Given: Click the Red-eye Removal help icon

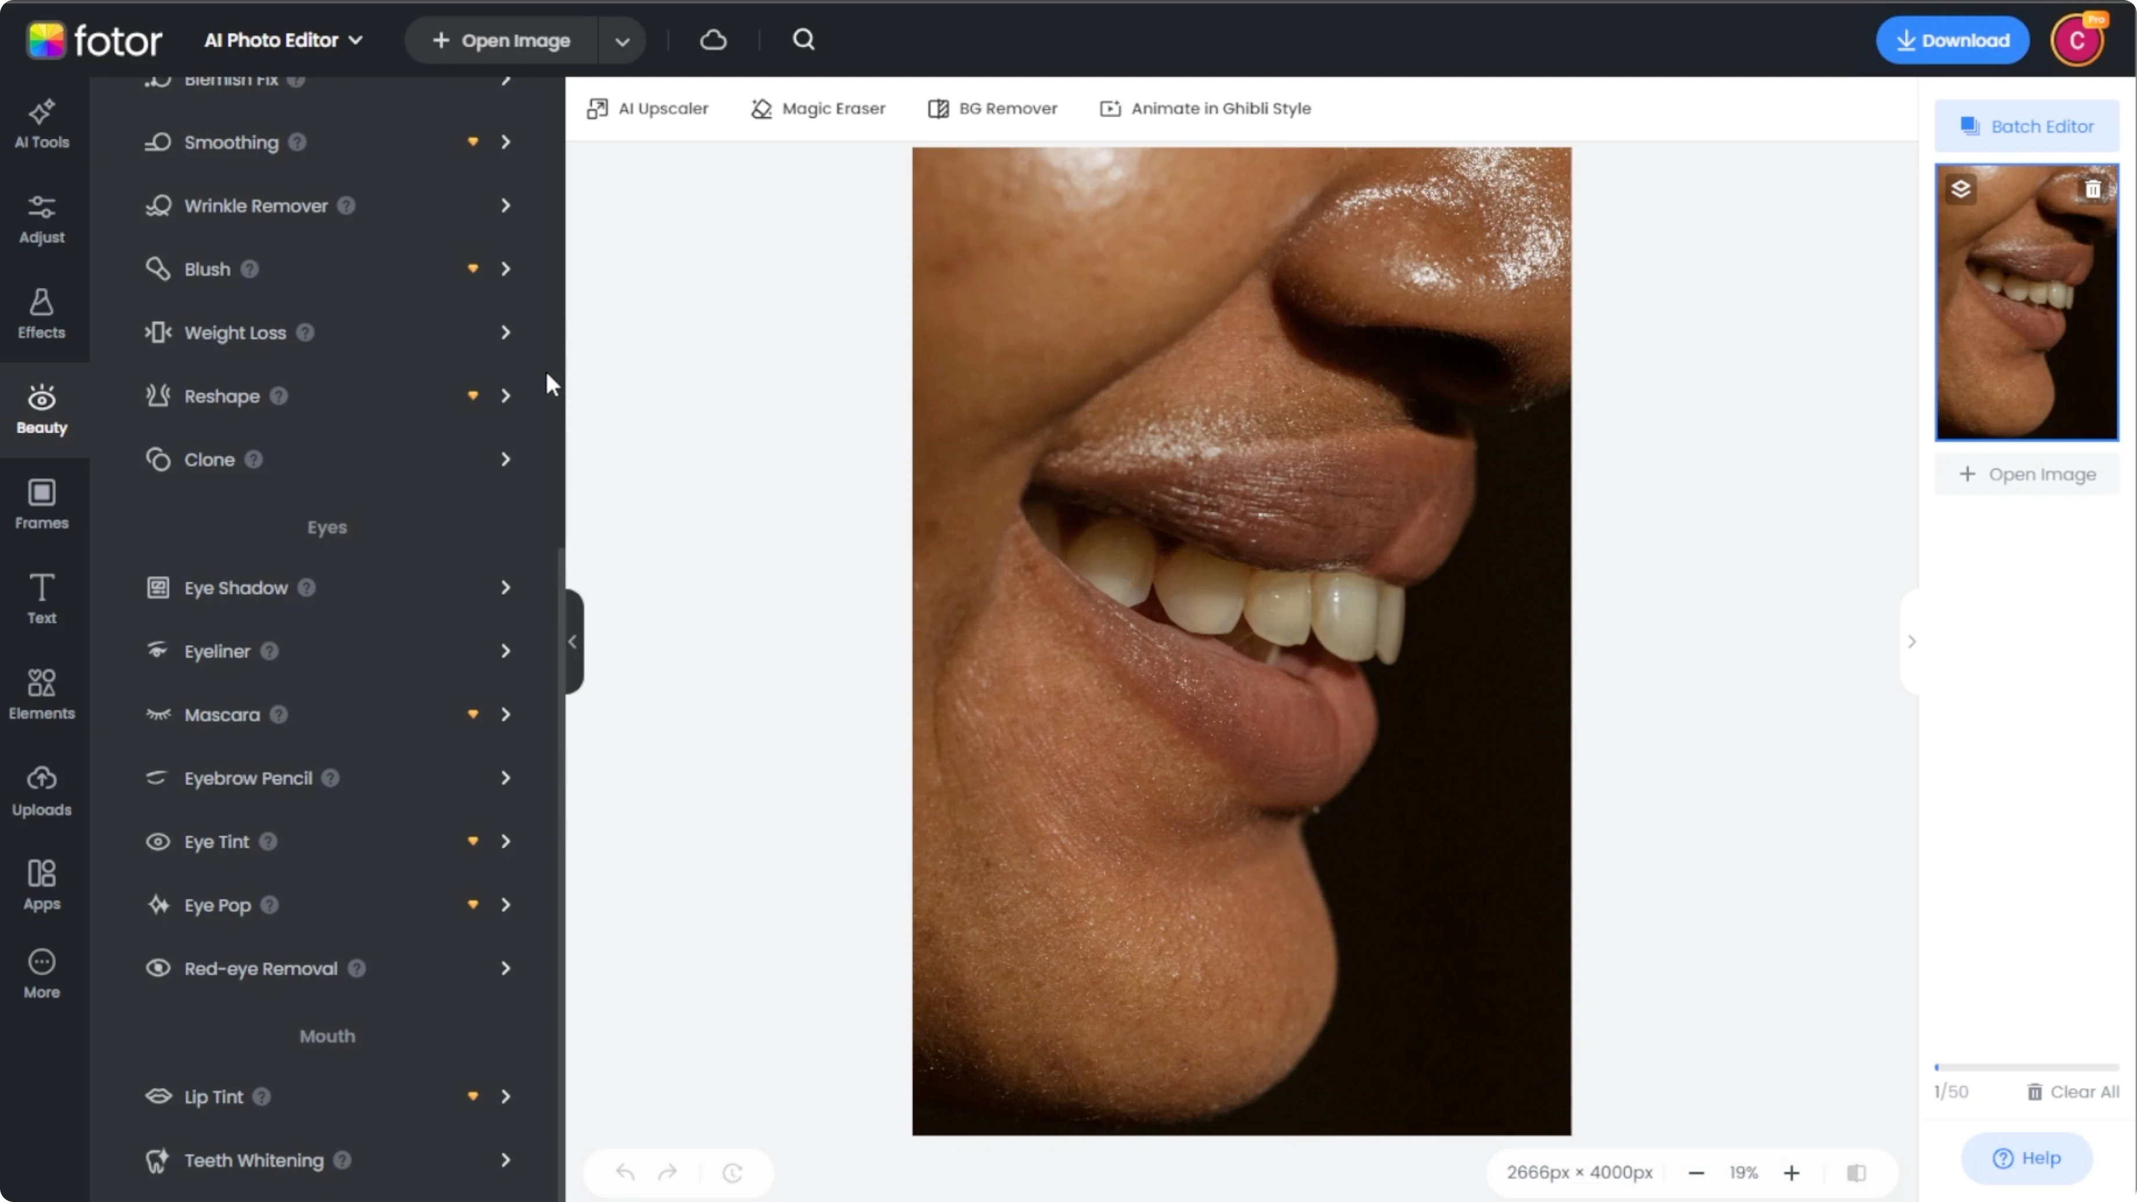Looking at the screenshot, I should [x=357, y=969].
